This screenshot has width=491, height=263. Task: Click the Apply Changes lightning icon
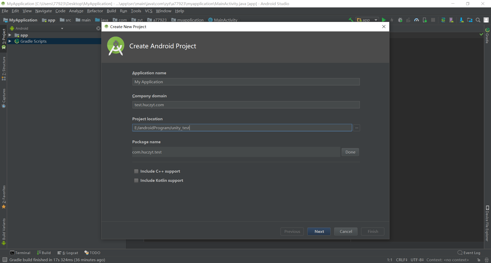pos(392,20)
